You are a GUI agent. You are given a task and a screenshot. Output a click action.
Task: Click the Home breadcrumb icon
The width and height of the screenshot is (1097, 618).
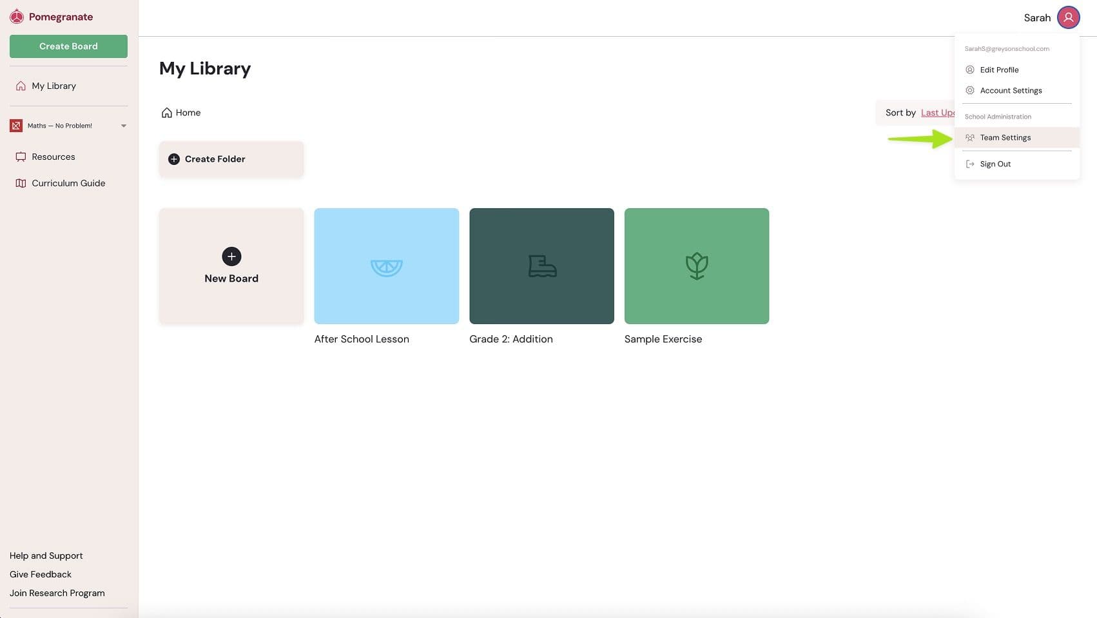(166, 113)
